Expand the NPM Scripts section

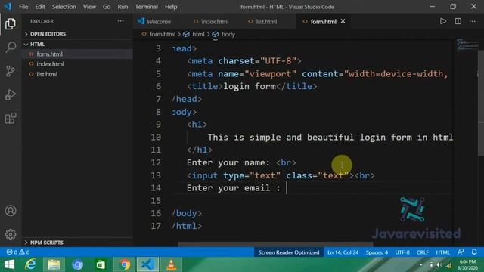78,243
